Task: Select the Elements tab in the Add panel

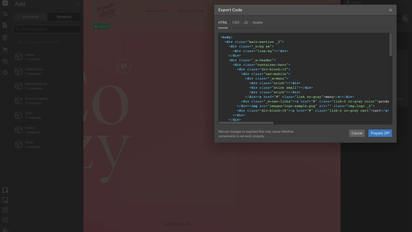Action: click(31, 16)
